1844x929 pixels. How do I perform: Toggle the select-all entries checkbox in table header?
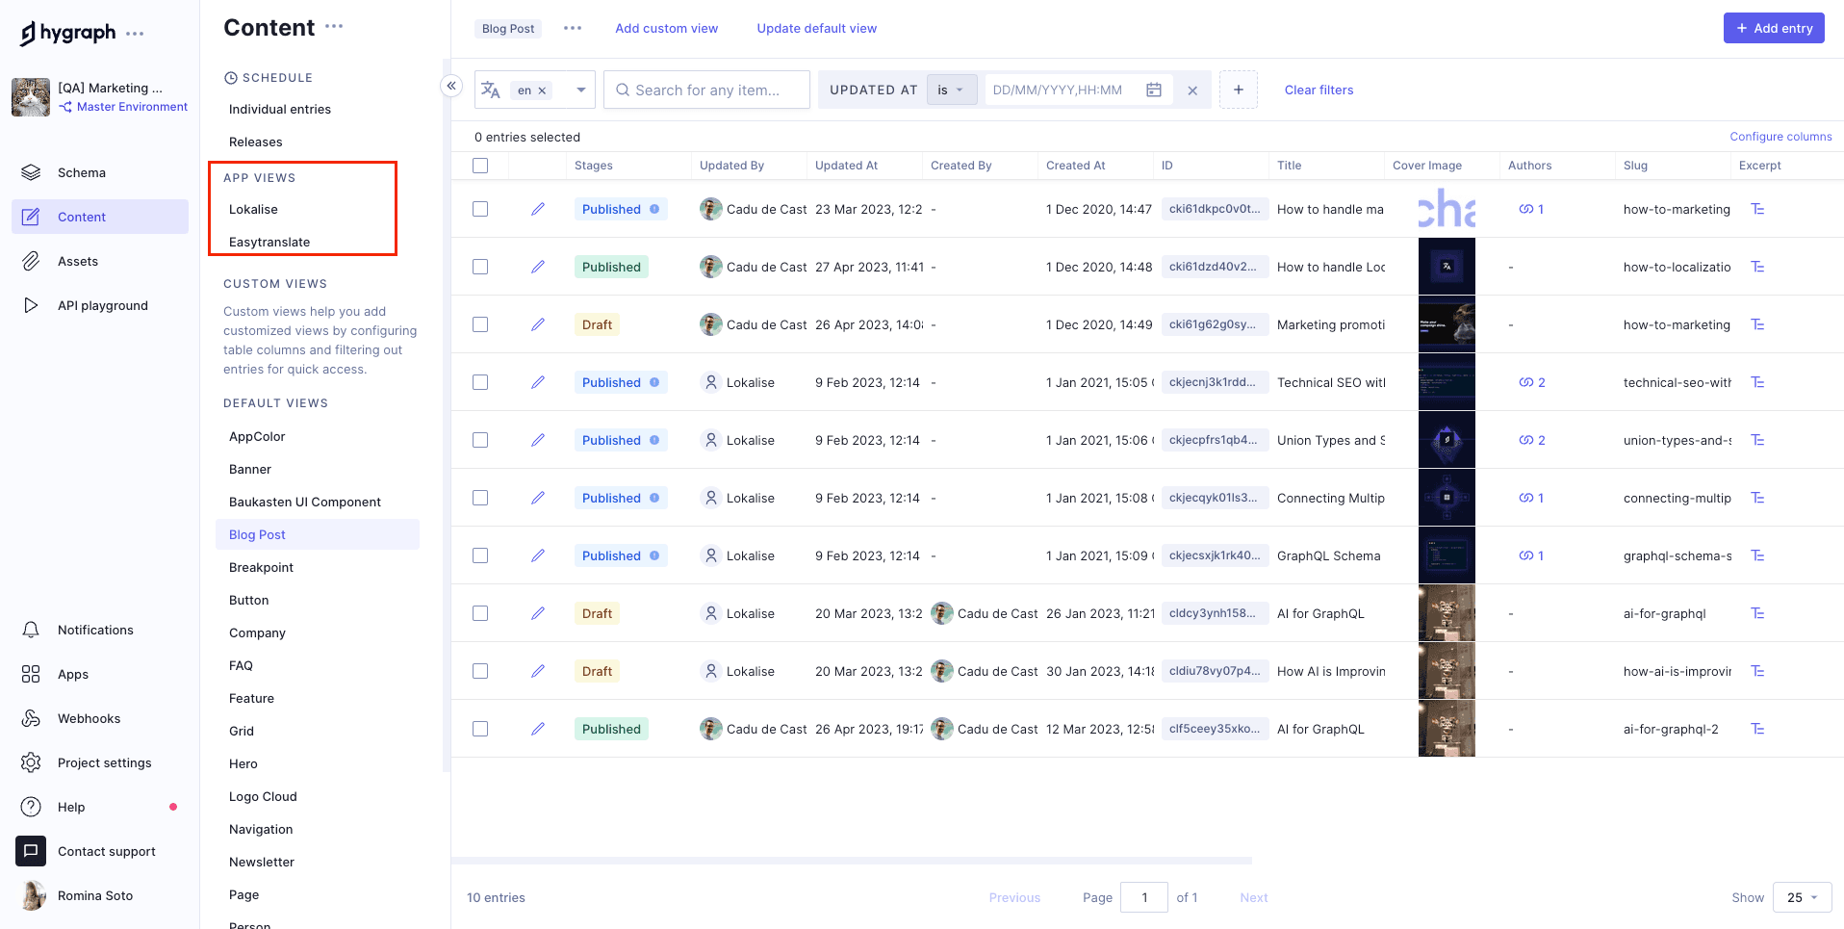point(480,165)
